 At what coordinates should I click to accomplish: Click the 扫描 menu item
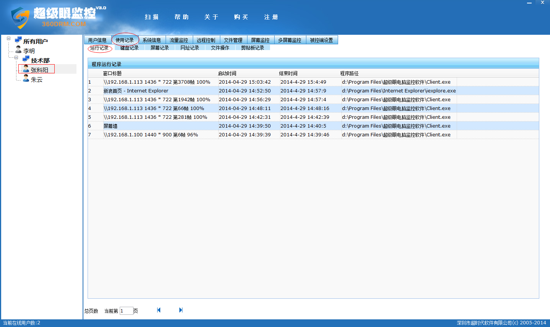pos(151,17)
